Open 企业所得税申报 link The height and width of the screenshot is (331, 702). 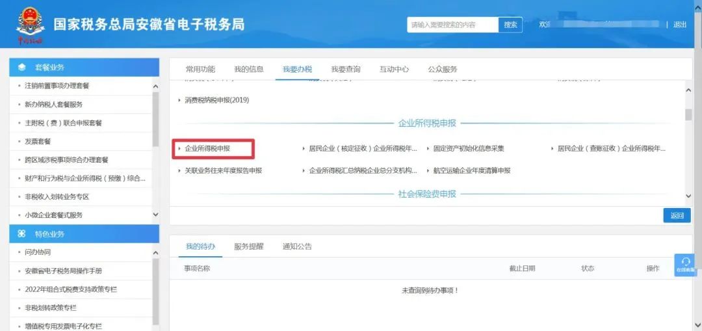click(207, 148)
